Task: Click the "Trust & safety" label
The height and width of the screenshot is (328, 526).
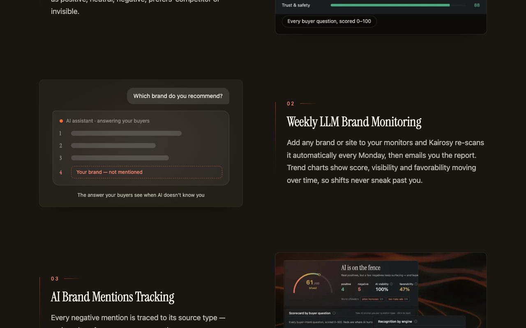Action: click(296, 5)
